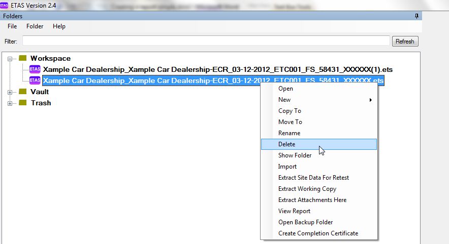Select Extract Attachments Here
This screenshot has width=449, height=244.
point(318,200)
